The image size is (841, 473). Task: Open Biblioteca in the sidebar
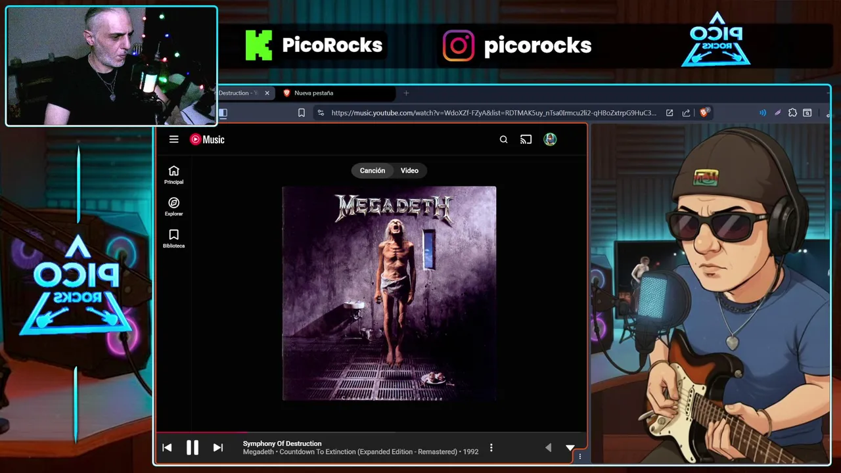click(x=173, y=239)
